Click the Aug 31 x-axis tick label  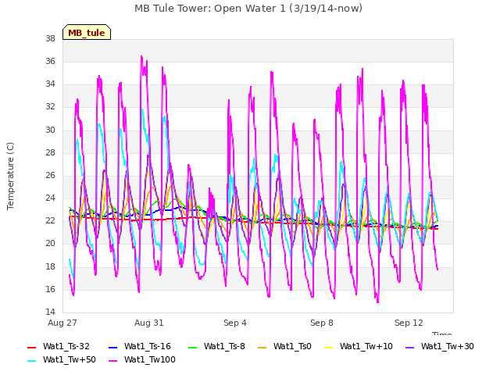(x=149, y=323)
